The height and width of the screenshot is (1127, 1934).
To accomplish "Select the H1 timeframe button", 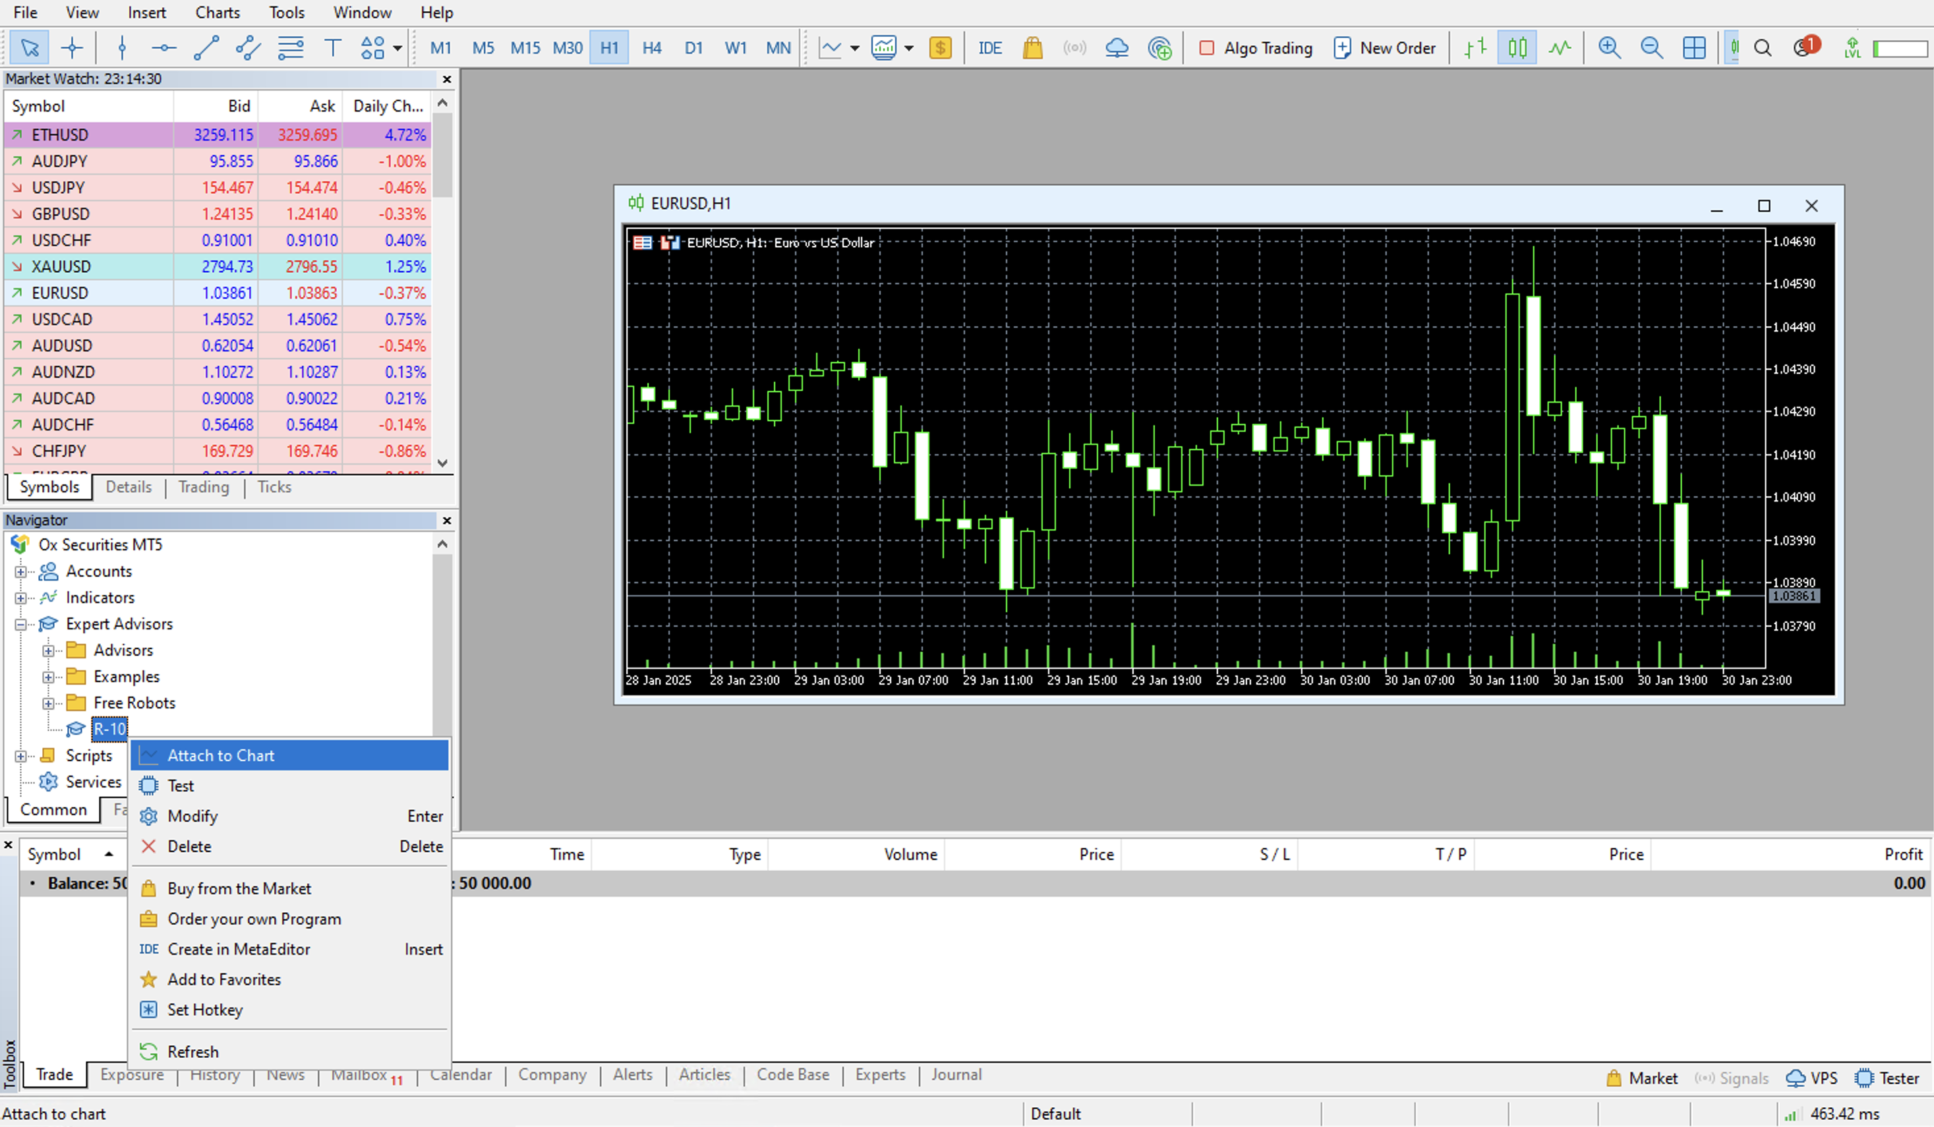I will point(609,48).
